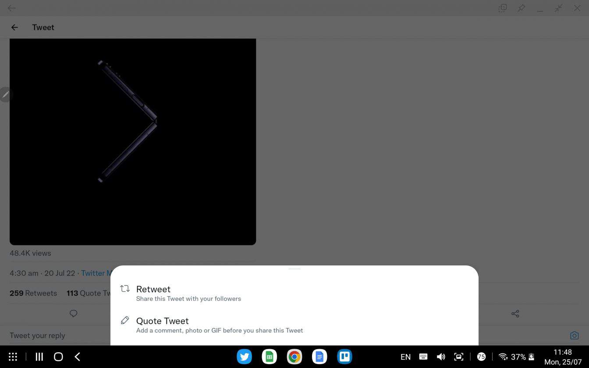Tap the share icon under the tweet
Viewport: 589px width, 368px height.
(515, 314)
